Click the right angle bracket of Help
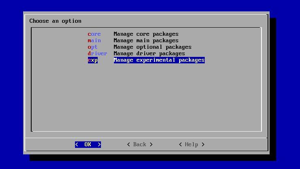Viewport: 300px width, 169px height. click(x=203, y=145)
